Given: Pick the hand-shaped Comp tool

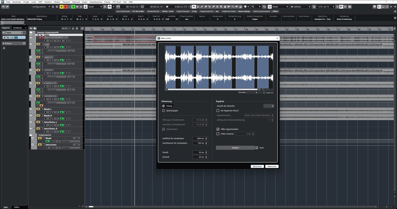Looking at the screenshot, I should tap(225, 7).
